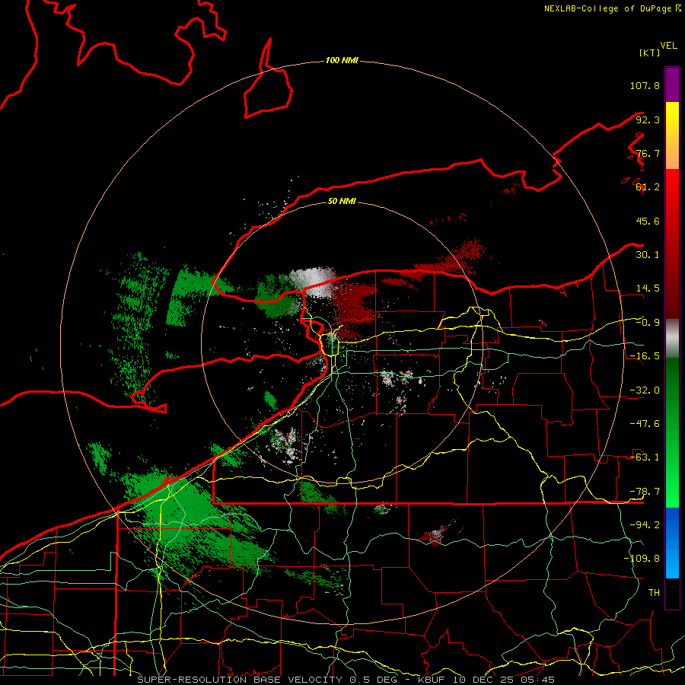
Task: Click the -16.5 velocity scale value
Action: pos(645,356)
